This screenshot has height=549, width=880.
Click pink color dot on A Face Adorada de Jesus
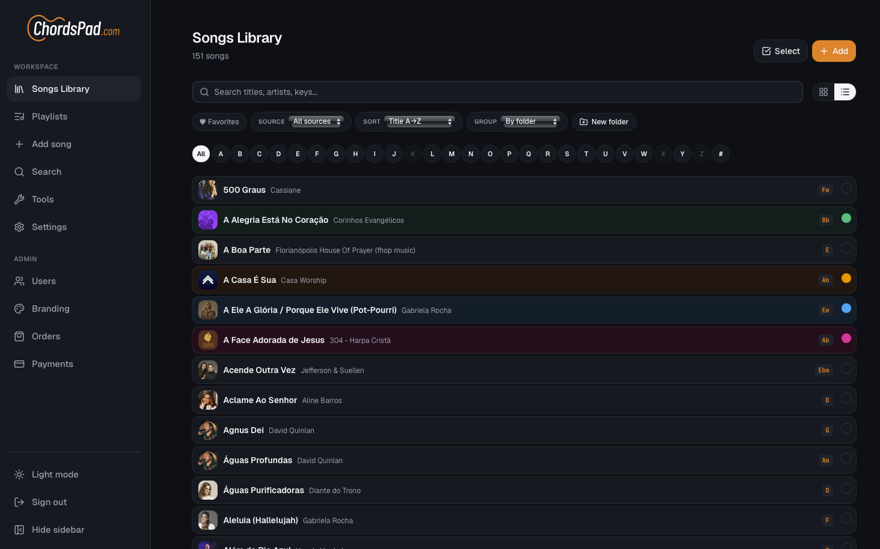click(x=846, y=338)
